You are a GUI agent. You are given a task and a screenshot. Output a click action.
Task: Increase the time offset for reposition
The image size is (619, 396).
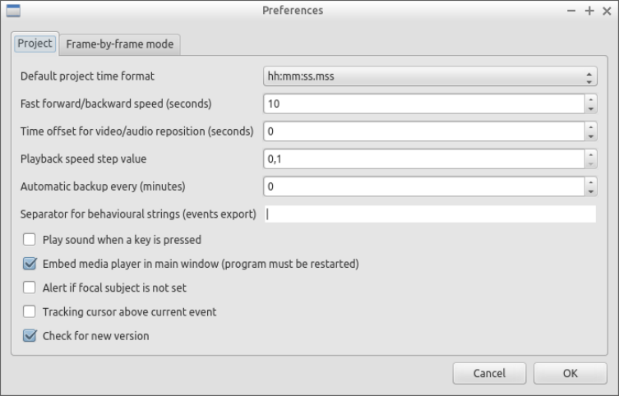pos(590,127)
